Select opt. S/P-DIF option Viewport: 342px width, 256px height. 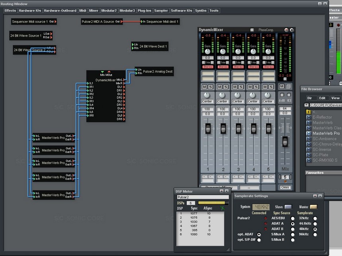click(x=259, y=240)
